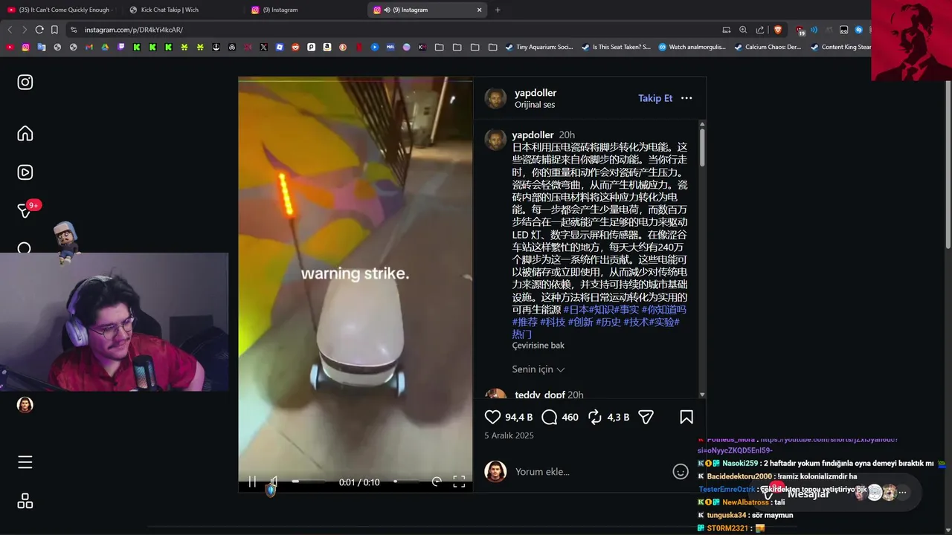Open search magnifier in Instagram sidebar
This screenshot has height=535, width=952.
(x=25, y=248)
